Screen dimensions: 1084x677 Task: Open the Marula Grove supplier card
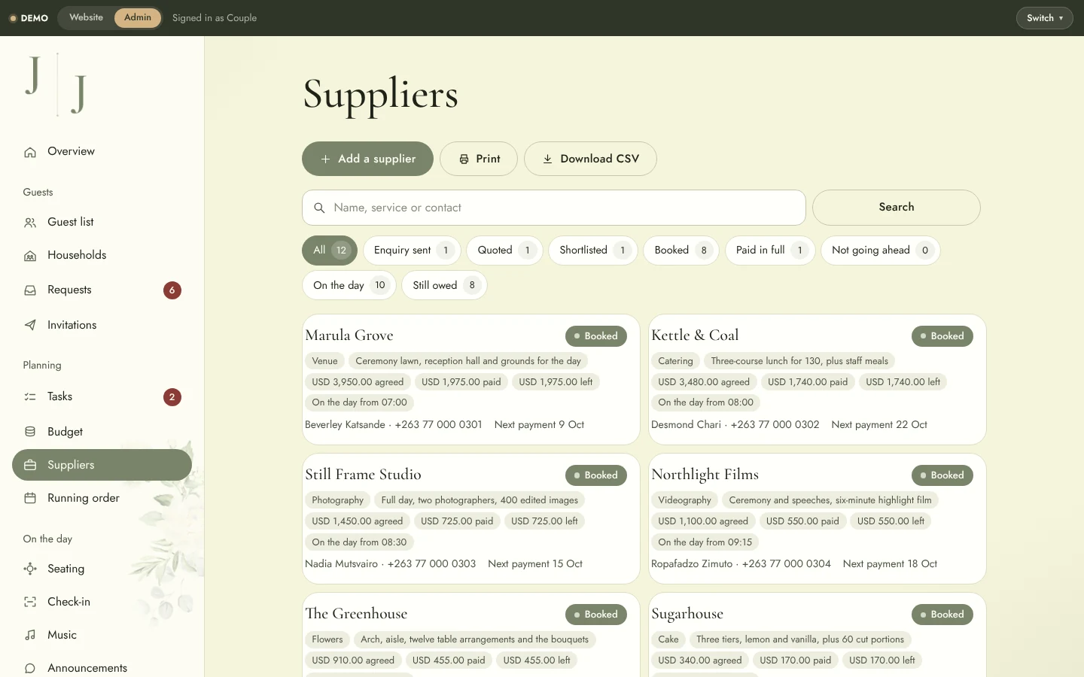[471, 379]
